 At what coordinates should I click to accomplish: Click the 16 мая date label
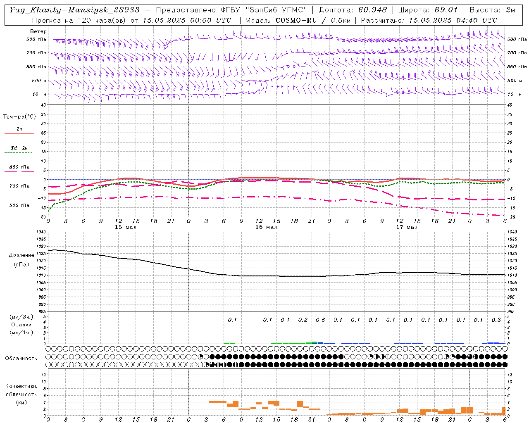point(266,227)
